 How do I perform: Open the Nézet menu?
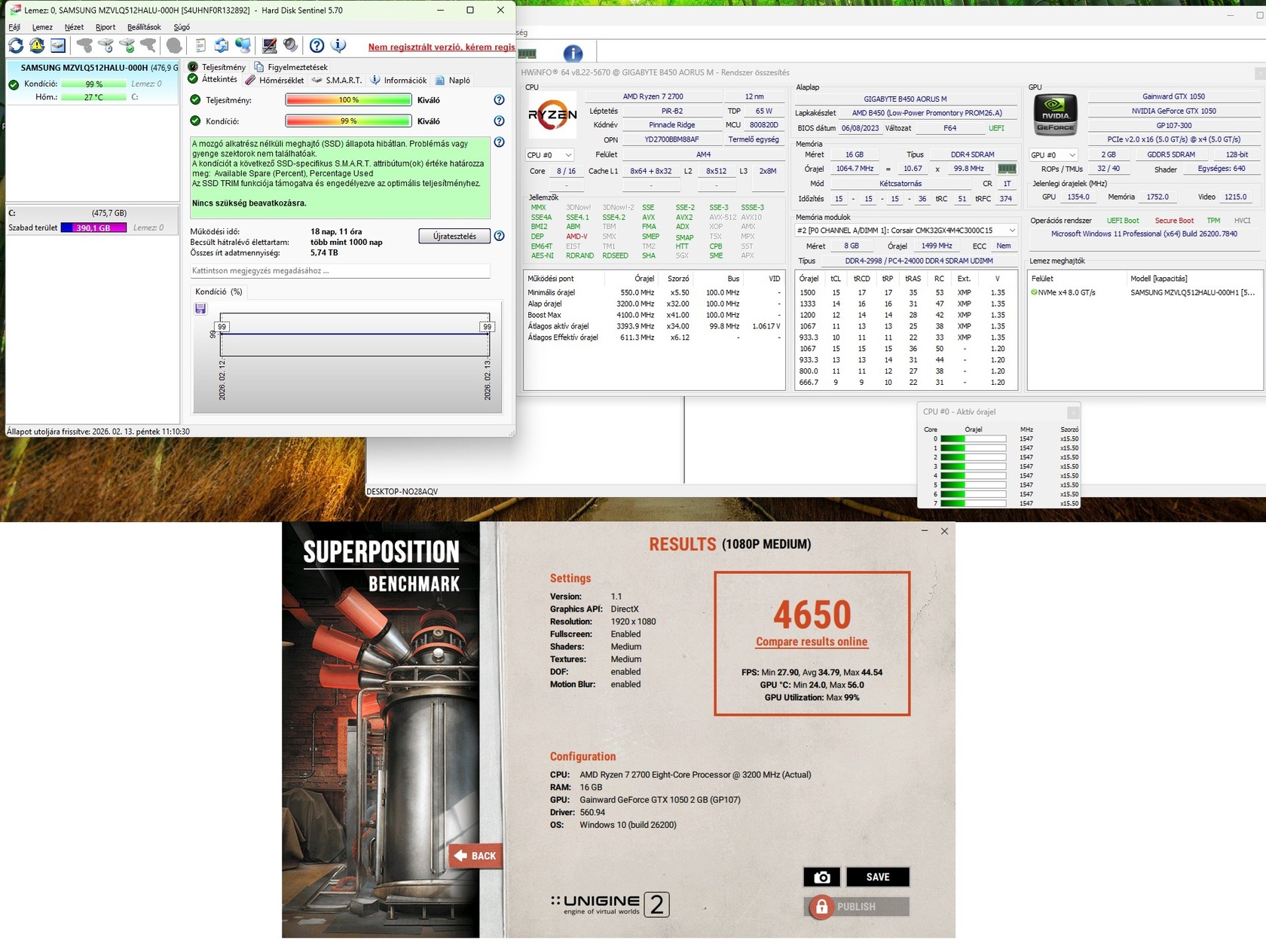pos(74,27)
